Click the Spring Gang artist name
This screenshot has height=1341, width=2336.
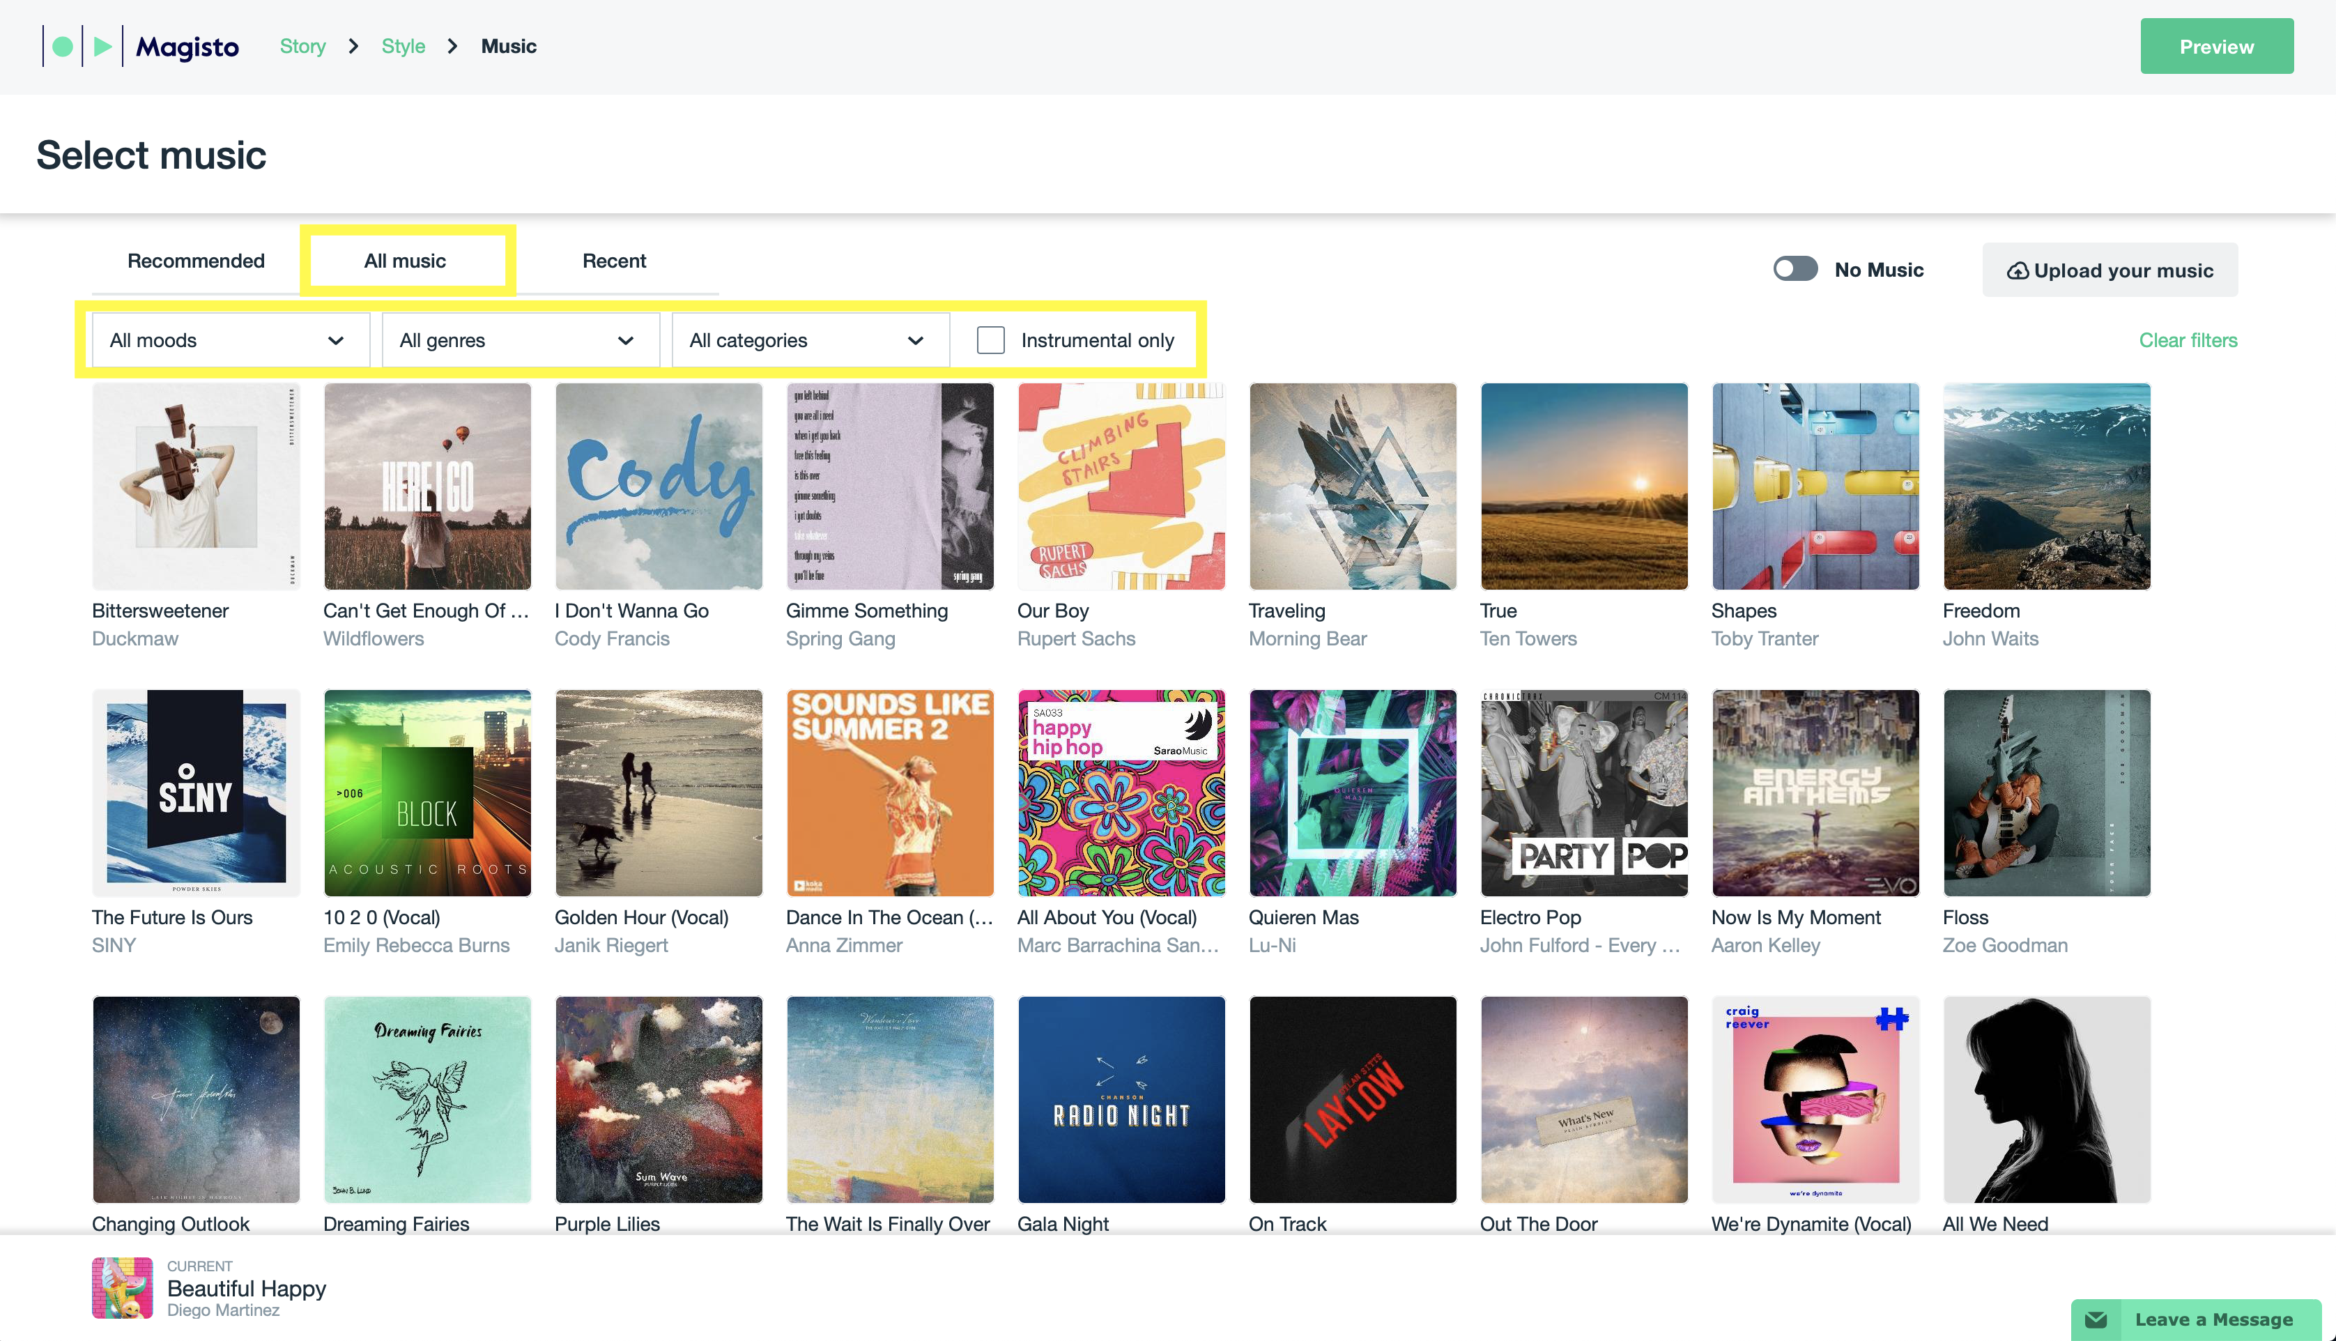click(840, 639)
